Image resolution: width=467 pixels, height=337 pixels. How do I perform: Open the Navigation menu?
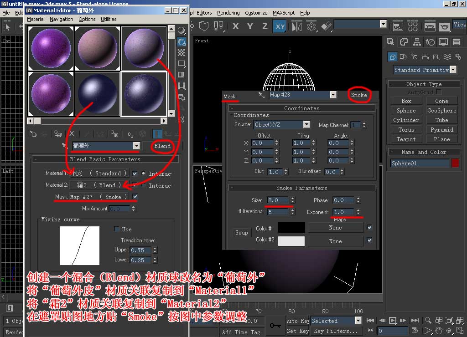[x=62, y=19]
